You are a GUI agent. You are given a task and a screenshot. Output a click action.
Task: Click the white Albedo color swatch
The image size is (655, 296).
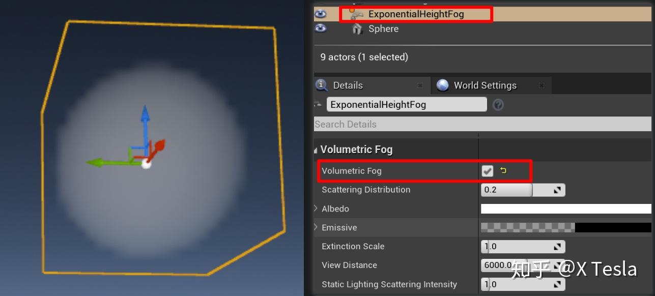coord(566,209)
